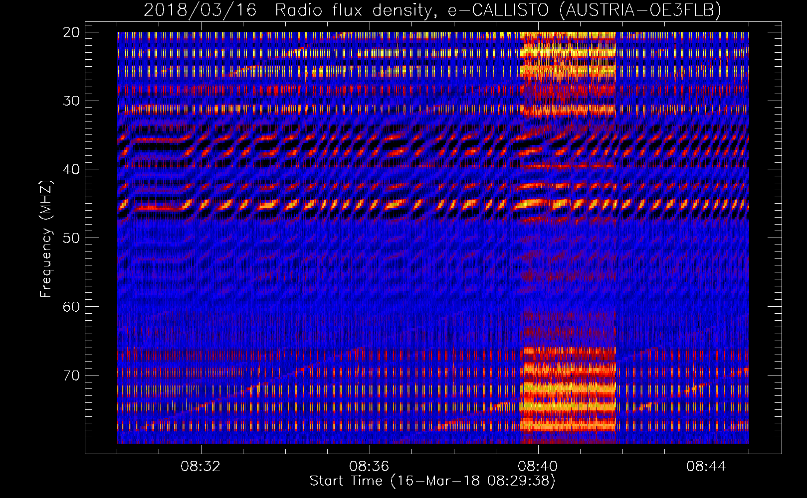Image resolution: width=807 pixels, height=498 pixels.
Task: Click the 'Start Time (16-Mar-18 08:29:38)' label
Action: 432,481
